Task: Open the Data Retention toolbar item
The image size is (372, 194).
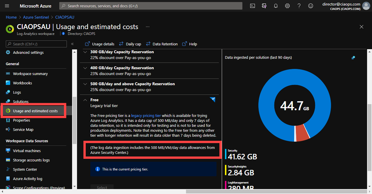Action: coord(162,44)
